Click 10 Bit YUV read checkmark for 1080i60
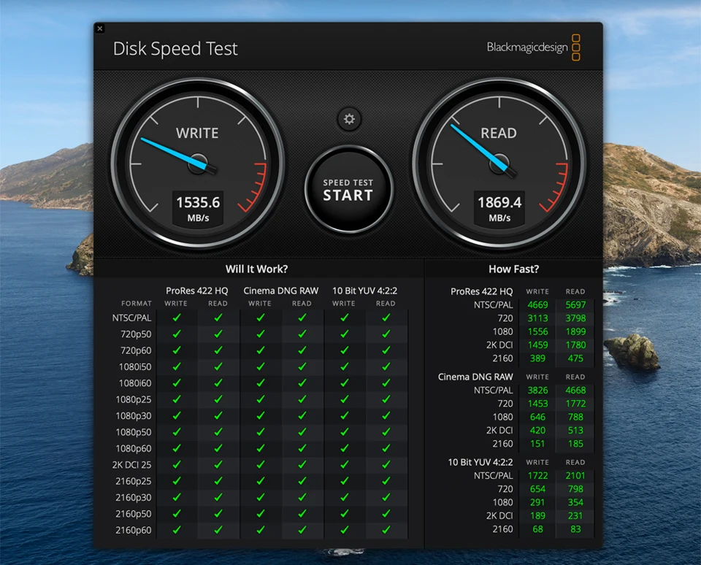Viewport: 701px width, 565px height. pos(386,383)
